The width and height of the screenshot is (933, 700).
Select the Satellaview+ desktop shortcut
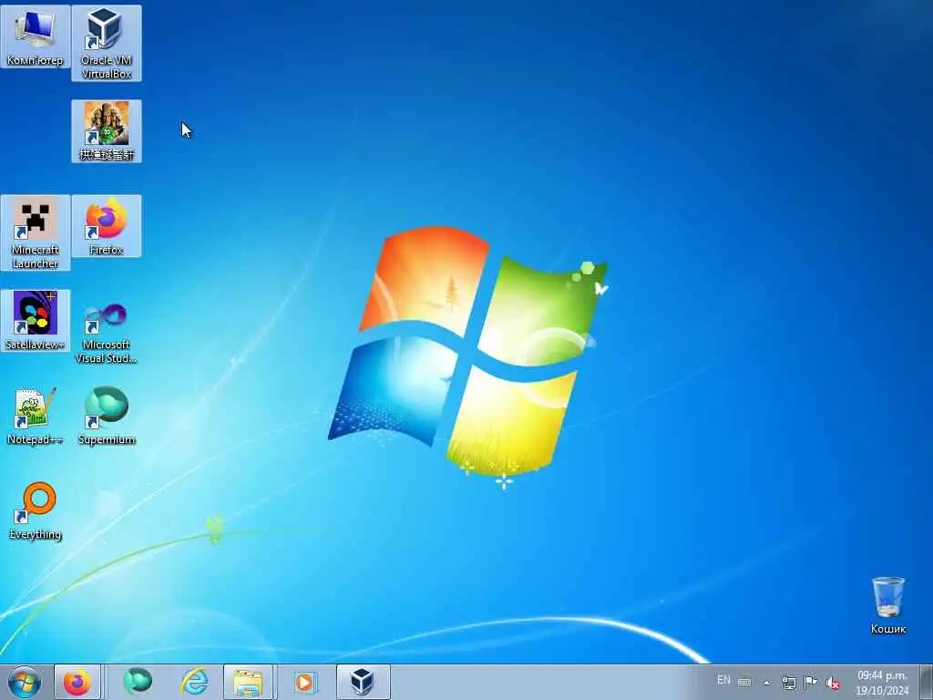[36, 321]
